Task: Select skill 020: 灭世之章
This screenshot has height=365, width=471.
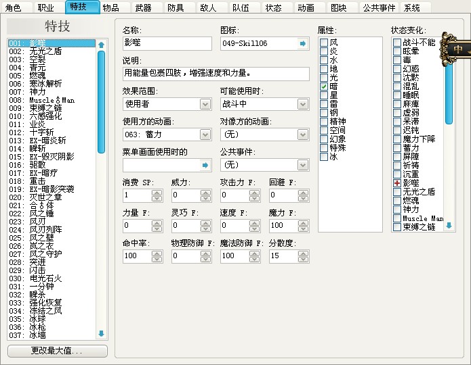Action: tap(52, 197)
